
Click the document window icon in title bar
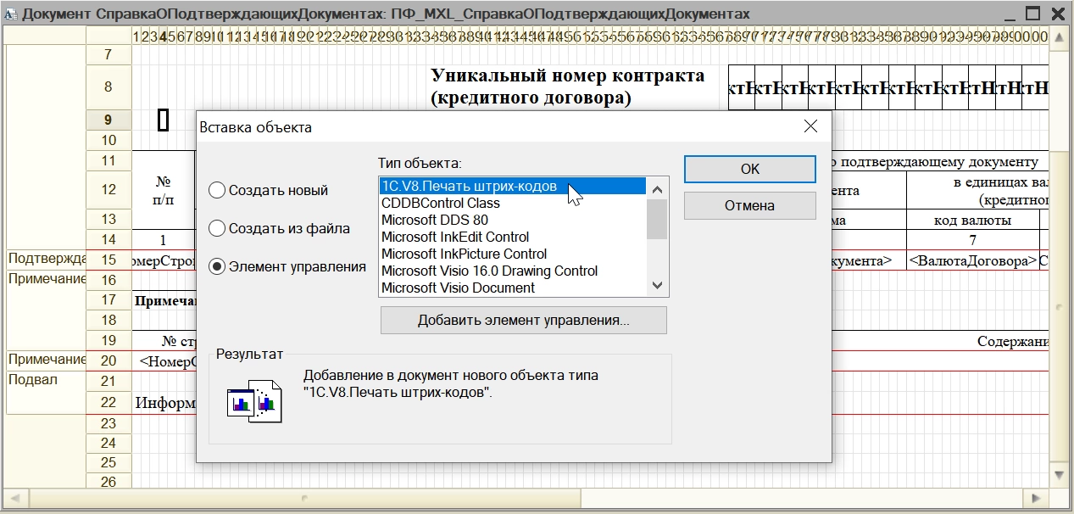11,14
